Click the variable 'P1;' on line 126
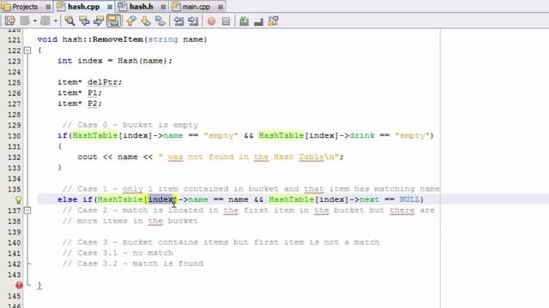Image resolution: width=549 pixels, height=308 pixels. 94,93
